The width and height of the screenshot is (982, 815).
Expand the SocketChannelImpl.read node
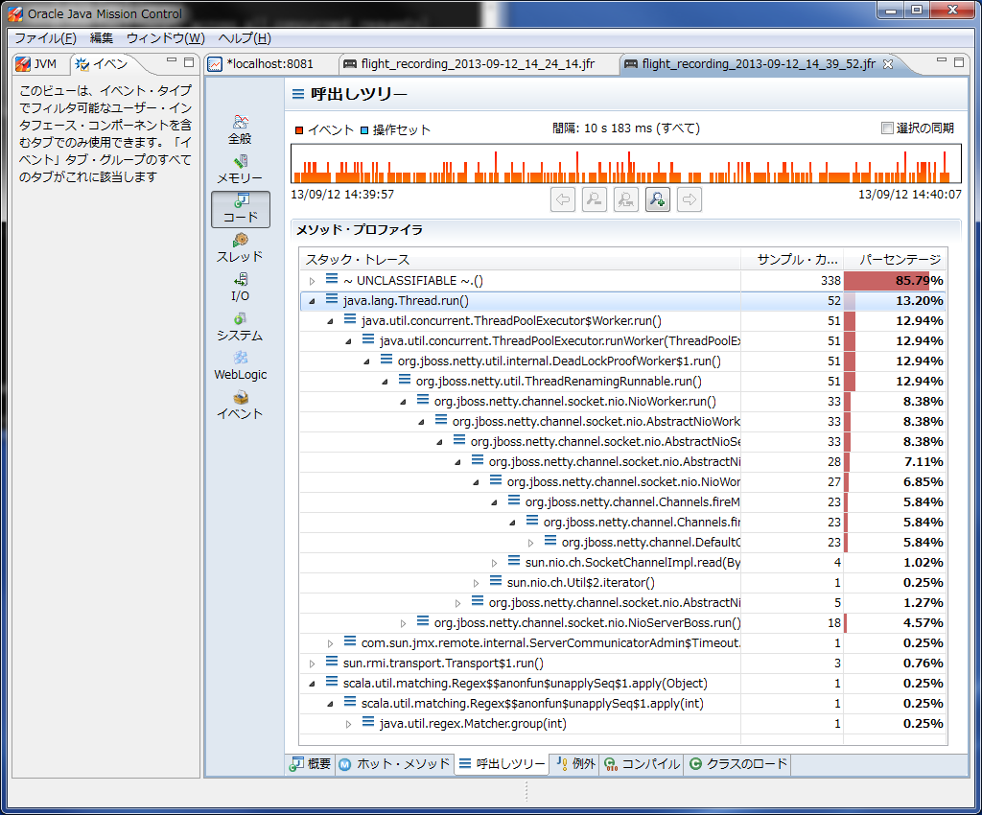click(494, 564)
